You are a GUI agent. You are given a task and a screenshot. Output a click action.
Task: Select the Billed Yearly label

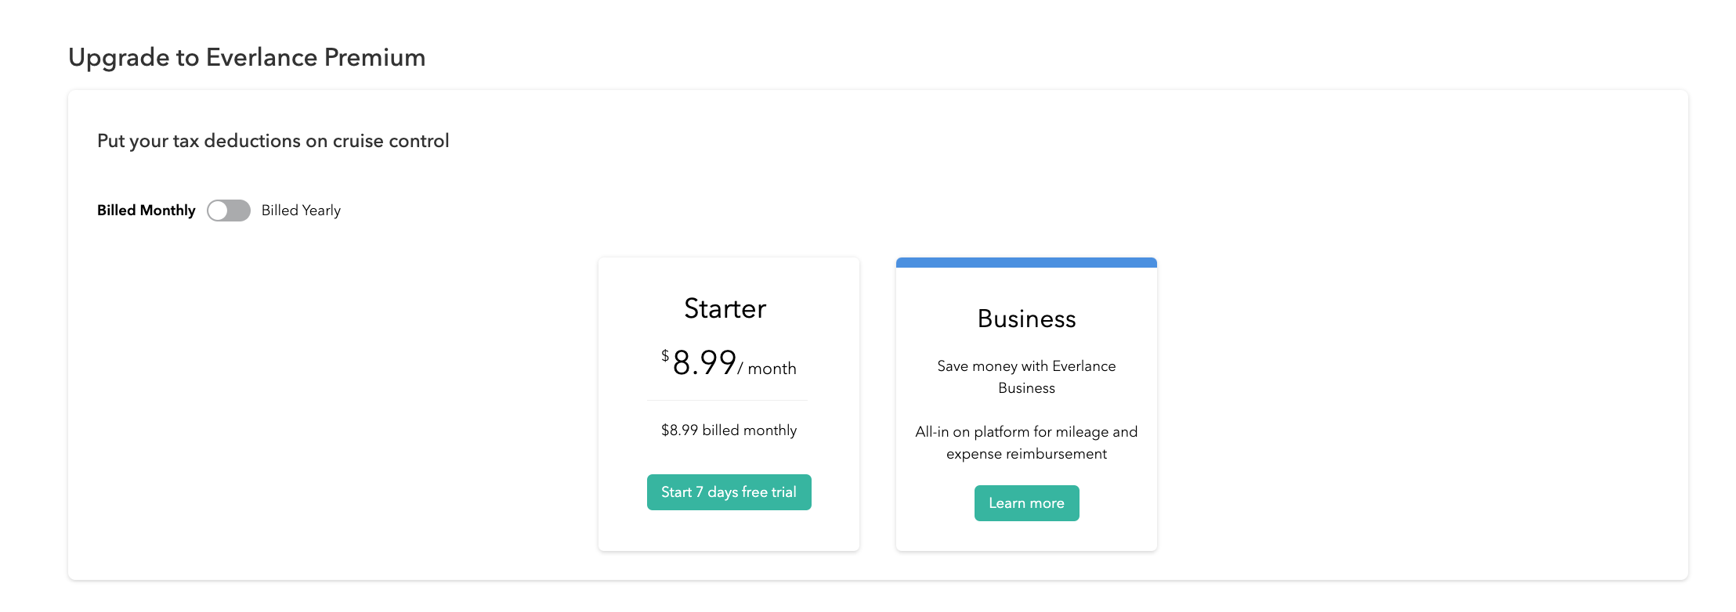[x=301, y=211]
